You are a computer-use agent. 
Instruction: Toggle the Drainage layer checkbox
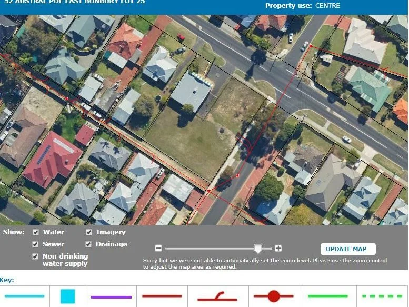click(x=89, y=244)
